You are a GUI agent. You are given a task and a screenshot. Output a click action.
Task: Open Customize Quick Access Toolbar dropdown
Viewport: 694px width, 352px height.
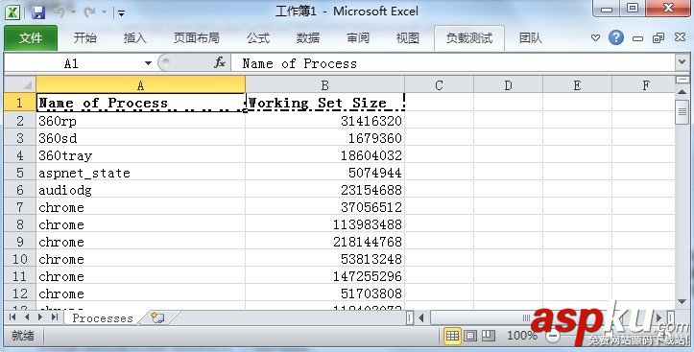pos(121,13)
